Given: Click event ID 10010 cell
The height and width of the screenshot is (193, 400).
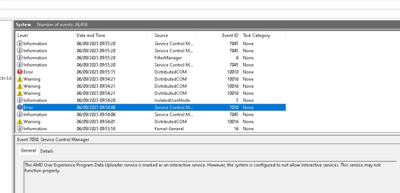Looking at the screenshot, I should [x=233, y=72].
